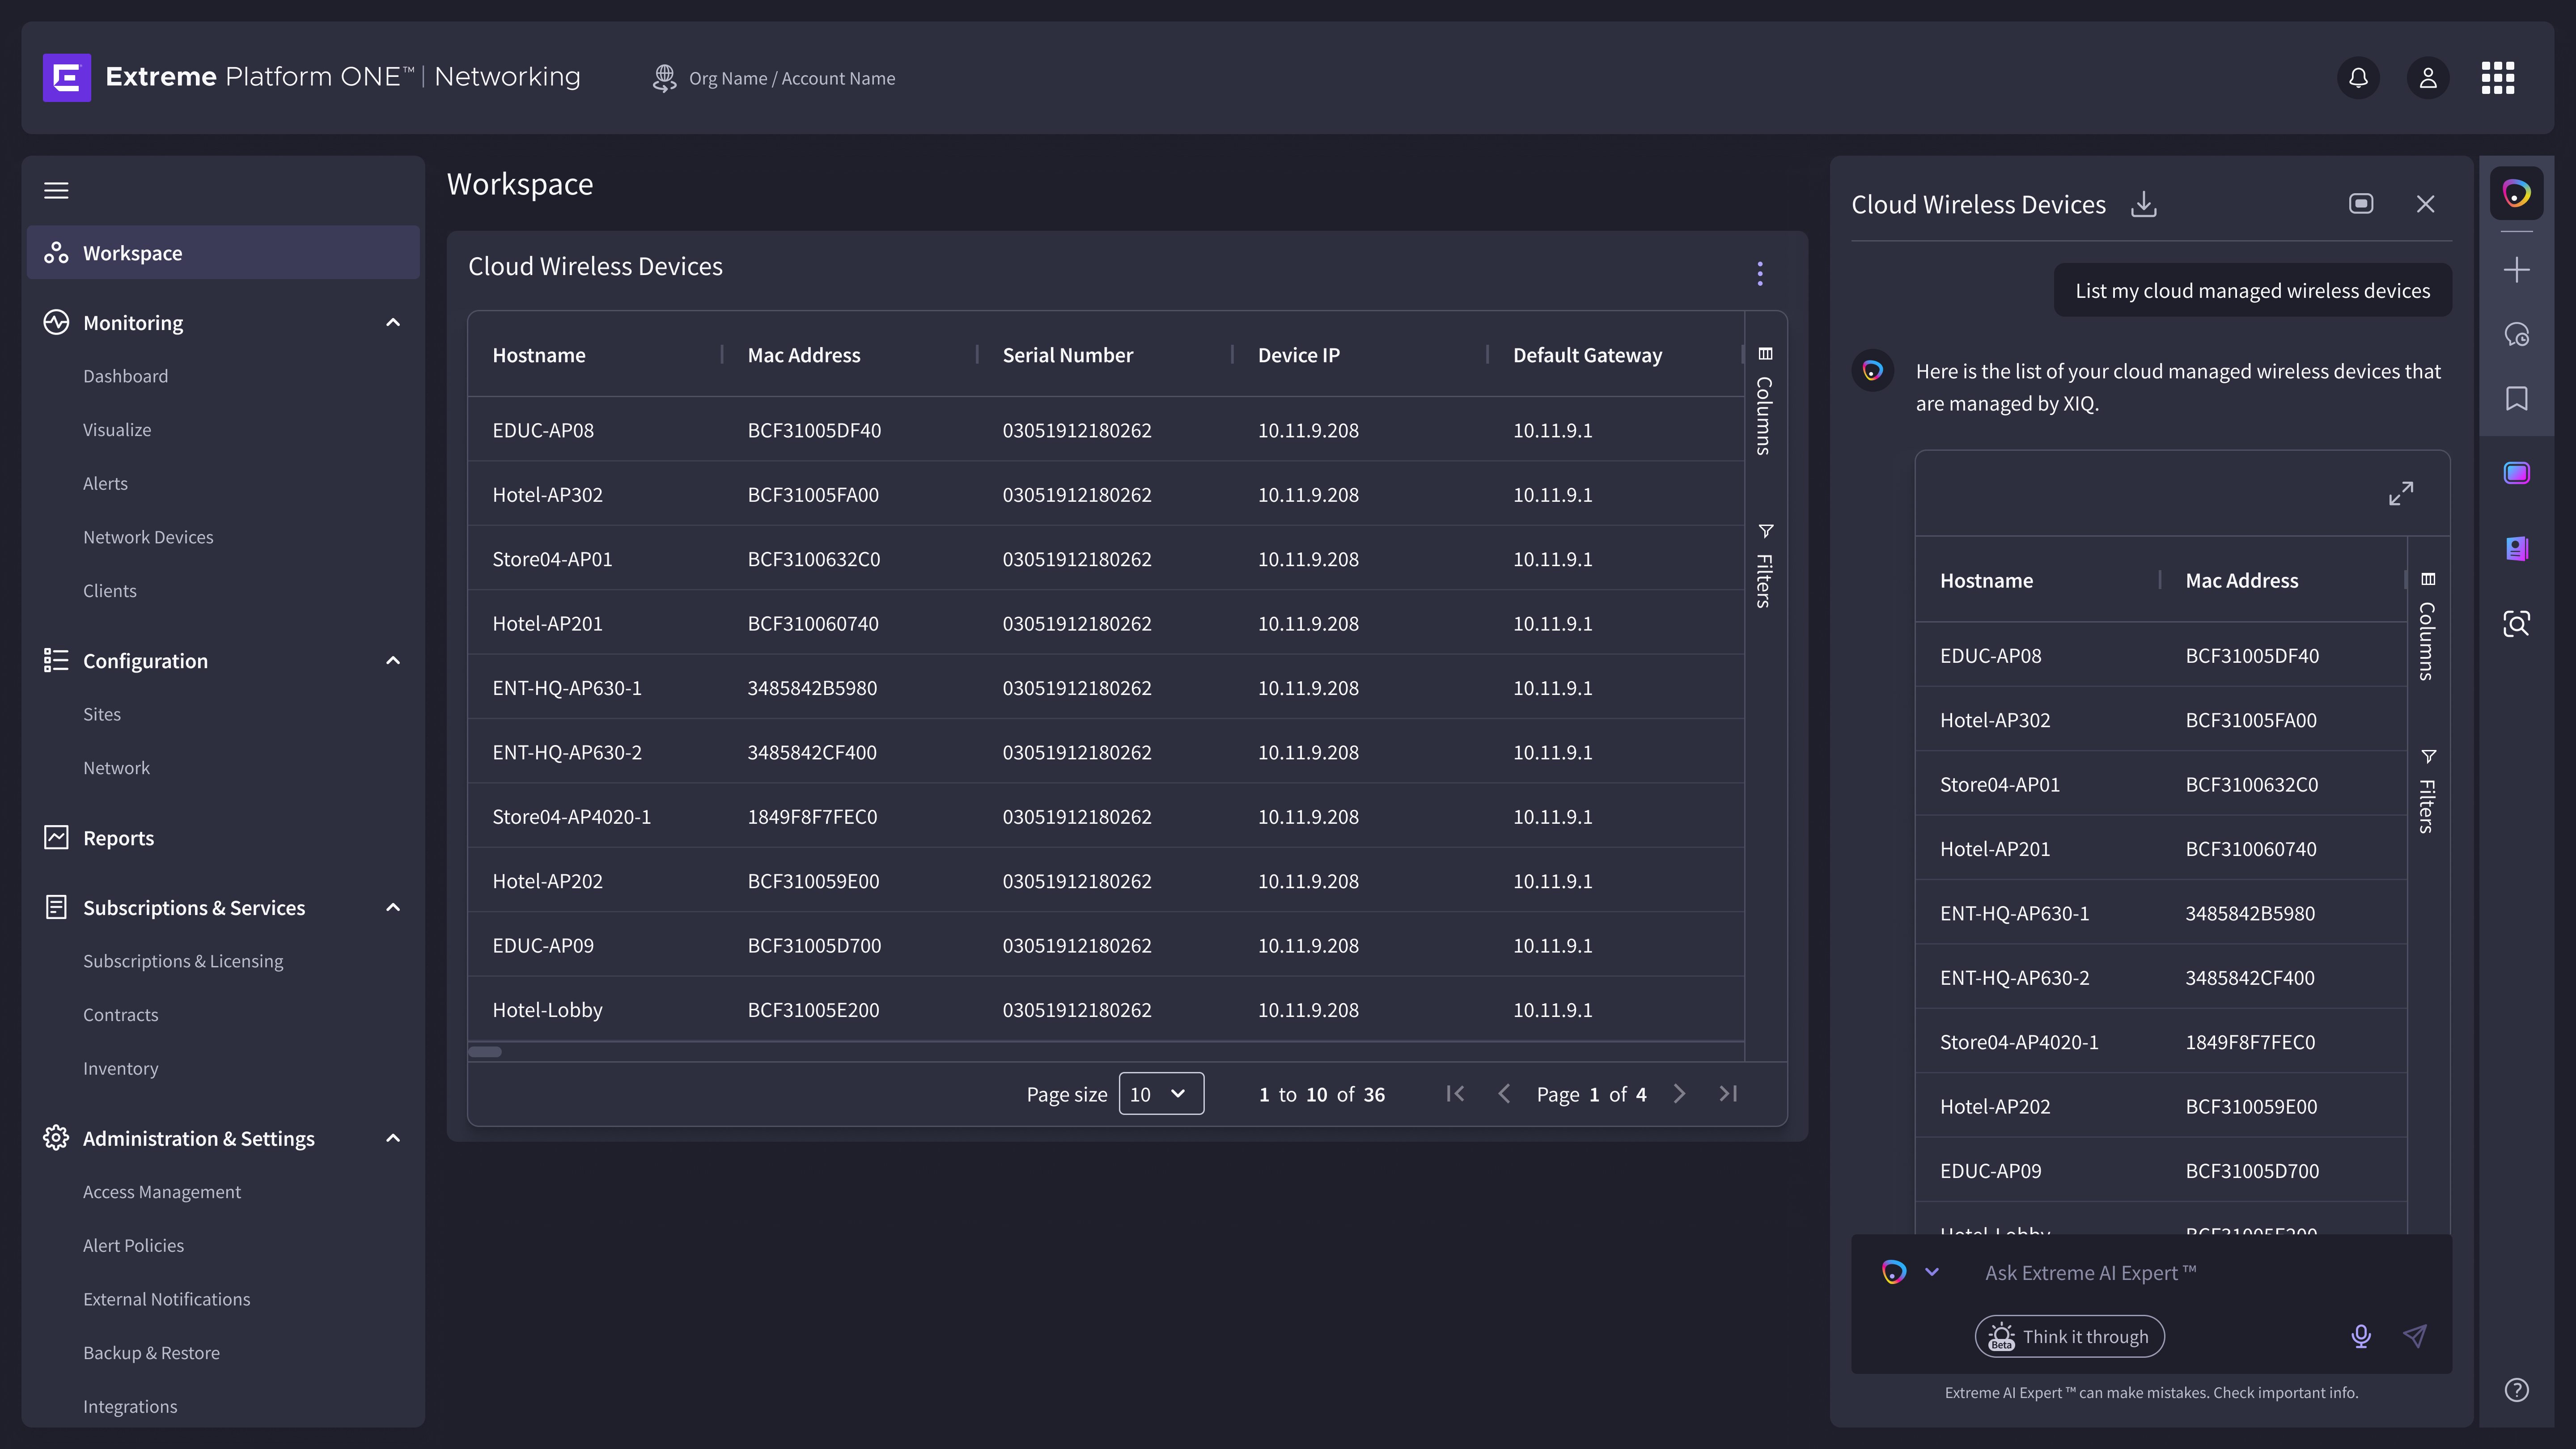The width and height of the screenshot is (2576, 1449).
Task: Select Hotel-AP202 row in chat table
Action: 2161,1106
